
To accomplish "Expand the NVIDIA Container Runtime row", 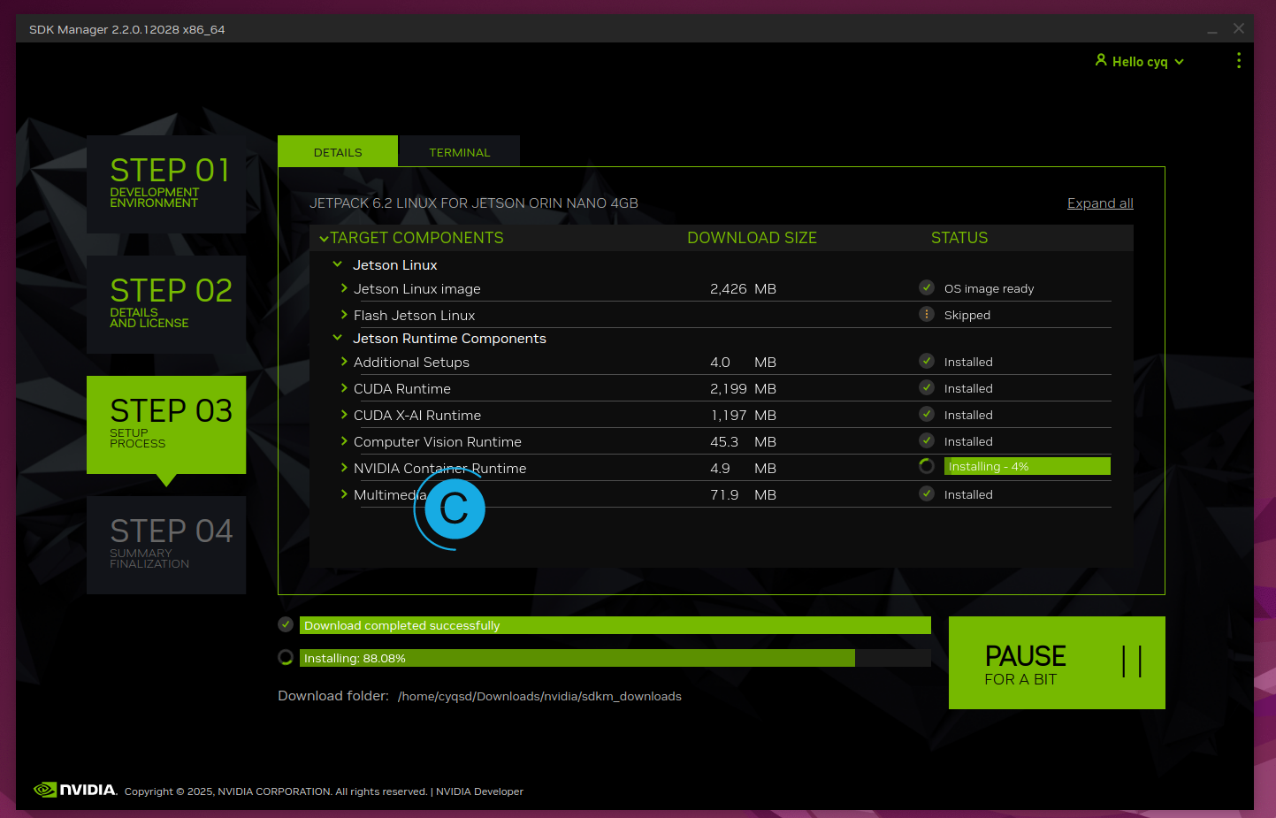I will (344, 467).
